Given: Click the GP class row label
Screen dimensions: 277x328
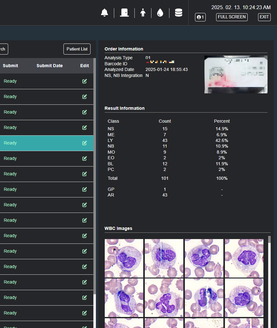Looking at the screenshot, I should coord(111,189).
